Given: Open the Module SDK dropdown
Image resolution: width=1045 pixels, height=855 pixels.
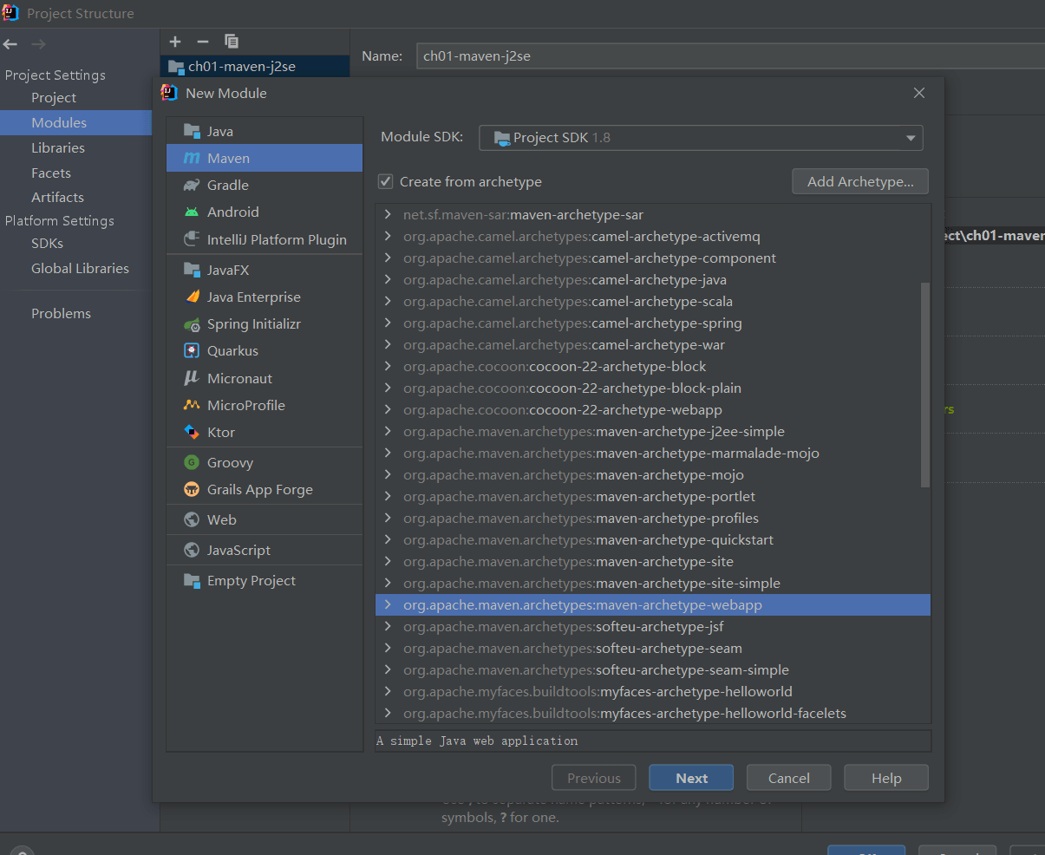Looking at the screenshot, I should 701,137.
